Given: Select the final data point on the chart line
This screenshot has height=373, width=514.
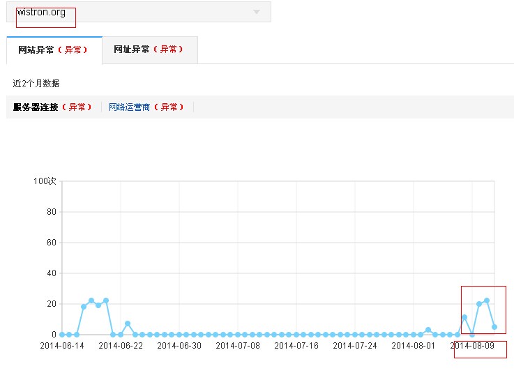Looking at the screenshot, I should 494,327.
